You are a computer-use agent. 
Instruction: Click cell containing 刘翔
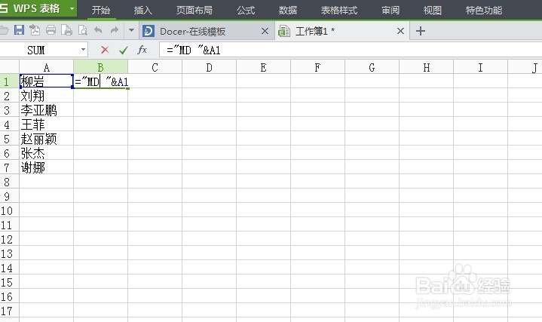46,96
